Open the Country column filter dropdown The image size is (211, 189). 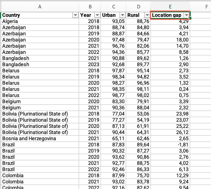tap(75, 15)
